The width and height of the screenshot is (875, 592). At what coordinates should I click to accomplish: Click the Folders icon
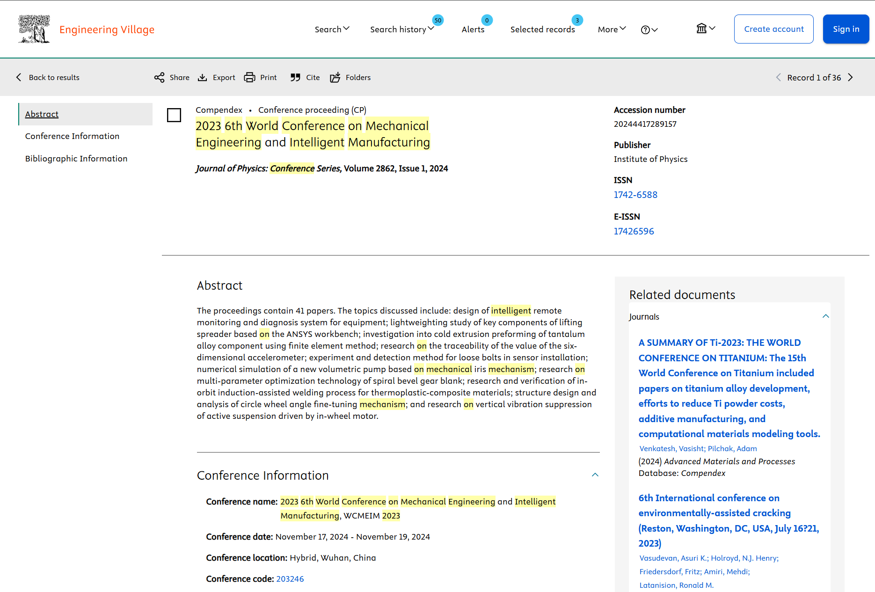(x=335, y=78)
